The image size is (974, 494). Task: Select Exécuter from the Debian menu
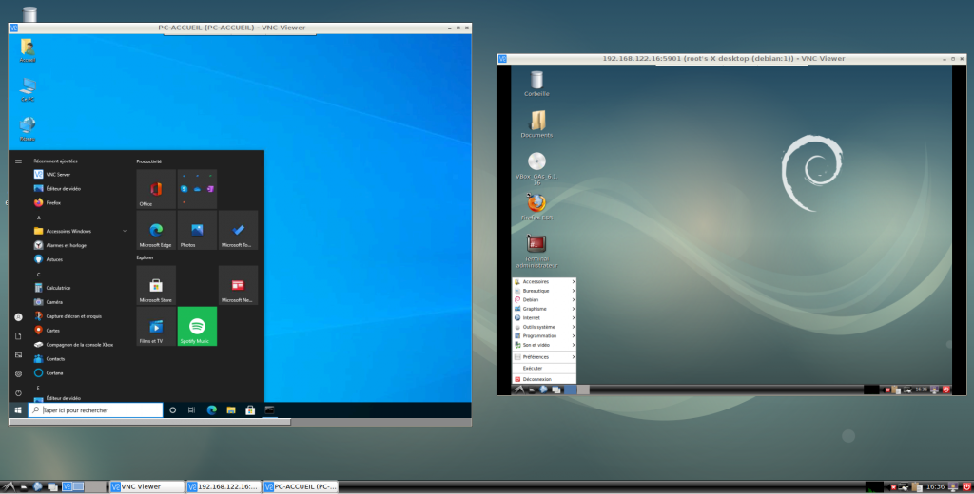pyautogui.click(x=533, y=368)
